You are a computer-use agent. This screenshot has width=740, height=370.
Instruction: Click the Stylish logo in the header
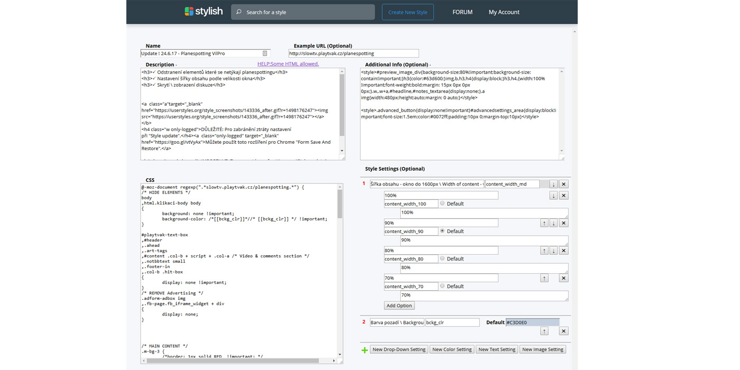[203, 12]
